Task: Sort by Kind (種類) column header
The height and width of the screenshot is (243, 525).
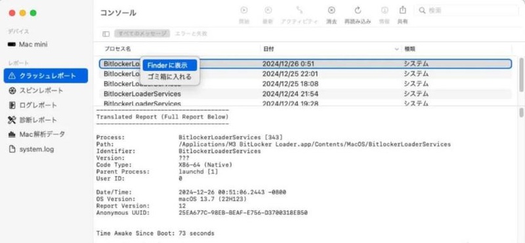Action: click(409, 49)
